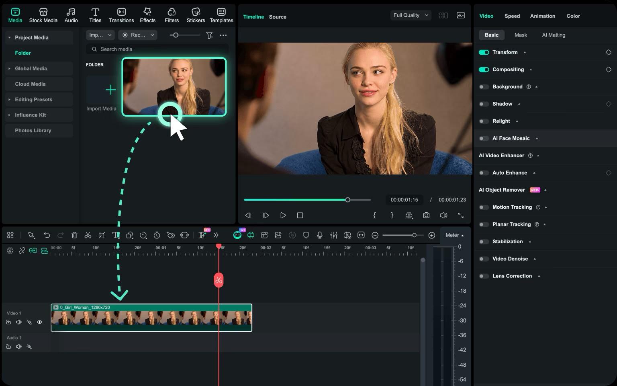617x386 pixels.
Task: Enable the Shadow toggle
Action: [x=484, y=104]
